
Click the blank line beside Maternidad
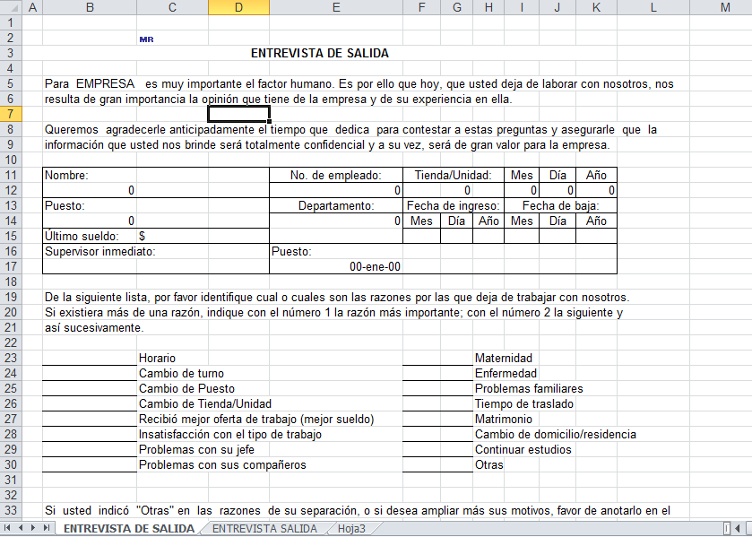pyautogui.click(x=438, y=358)
